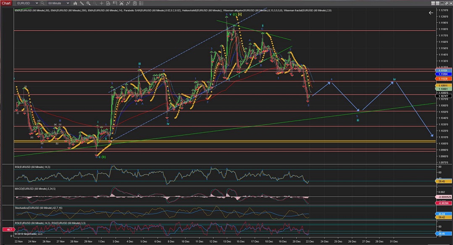Open the data box icon
Image resolution: width=453 pixels, height=245 pixels.
click(x=108, y=3)
